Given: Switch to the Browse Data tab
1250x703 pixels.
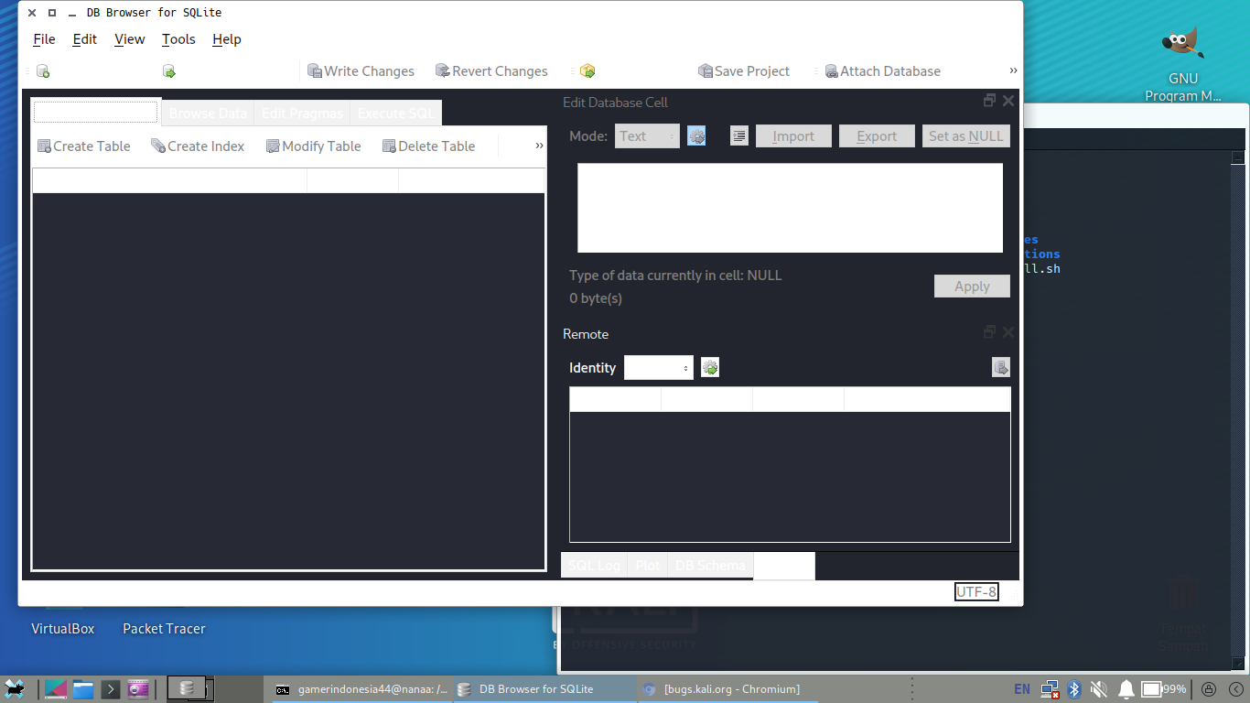Looking at the screenshot, I should [x=208, y=114].
